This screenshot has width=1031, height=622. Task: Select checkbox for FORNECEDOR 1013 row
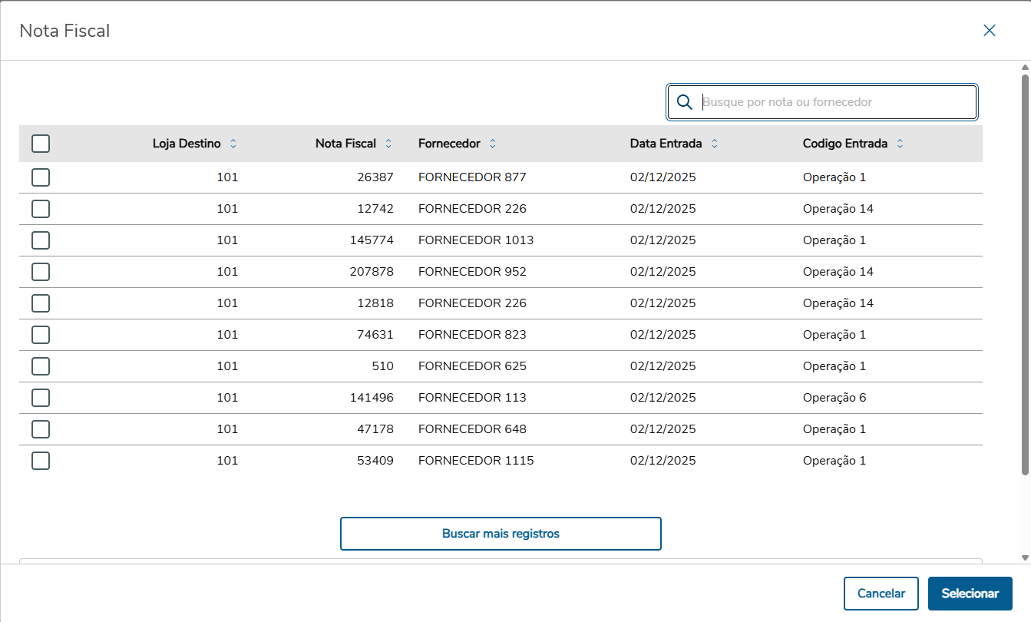click(x=41, y=240)
